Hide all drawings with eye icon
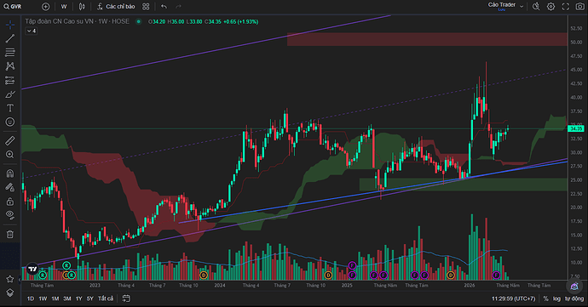Viewport: 588px width, 307px height. coord(10,215)
